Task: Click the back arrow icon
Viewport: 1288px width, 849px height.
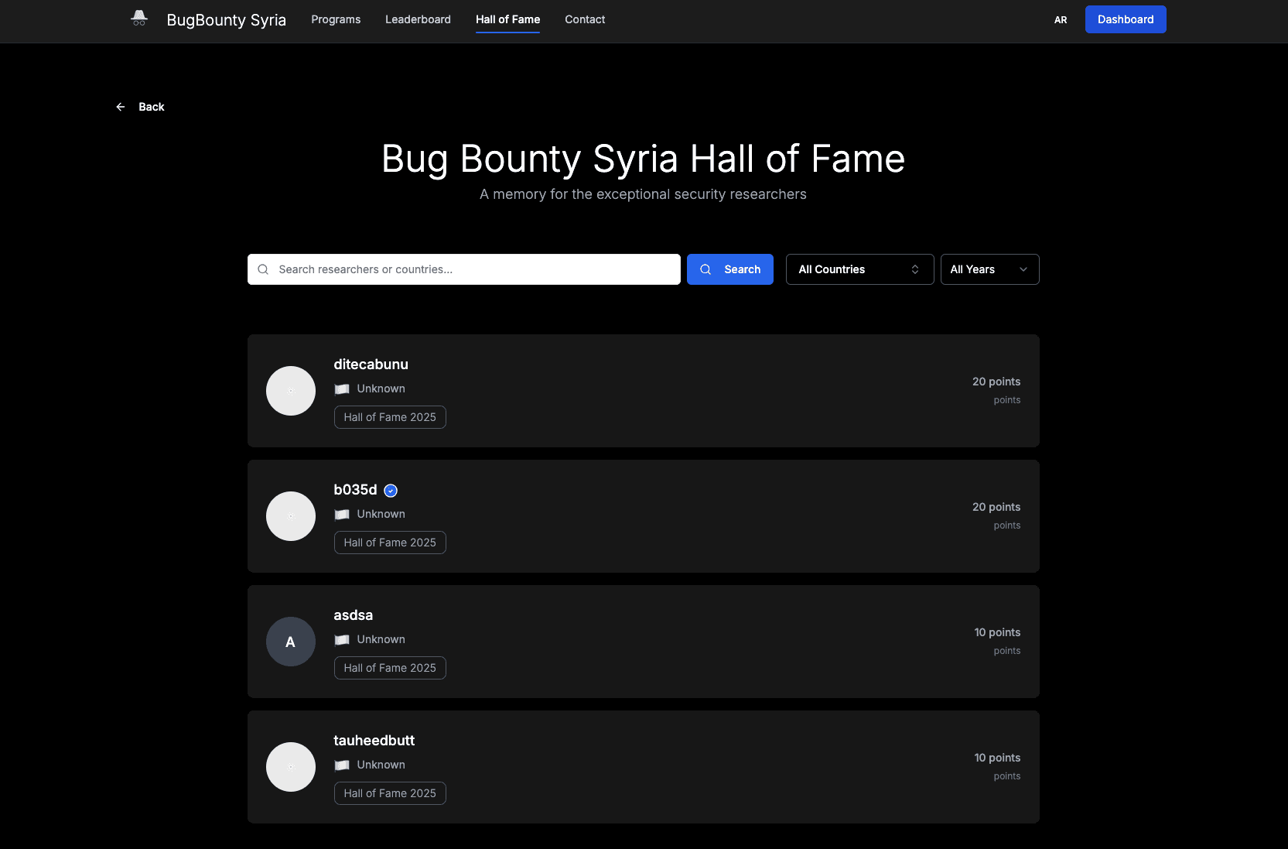Action: 121,107
